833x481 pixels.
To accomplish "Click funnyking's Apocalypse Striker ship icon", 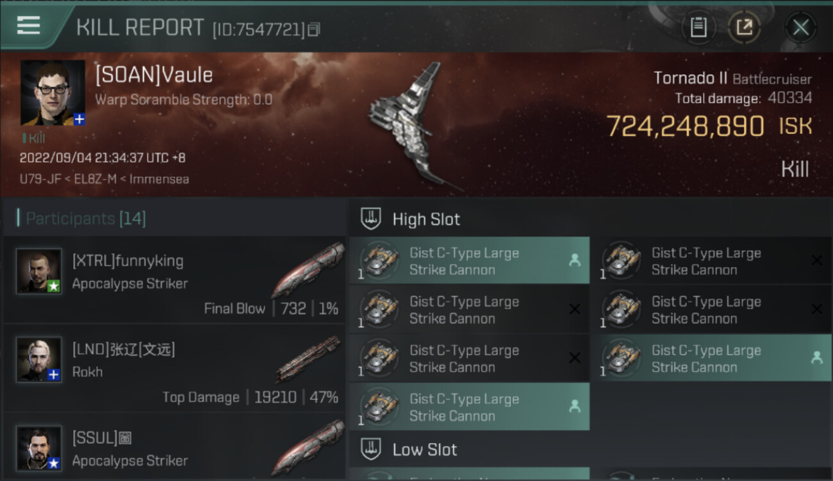I will 308,271.
